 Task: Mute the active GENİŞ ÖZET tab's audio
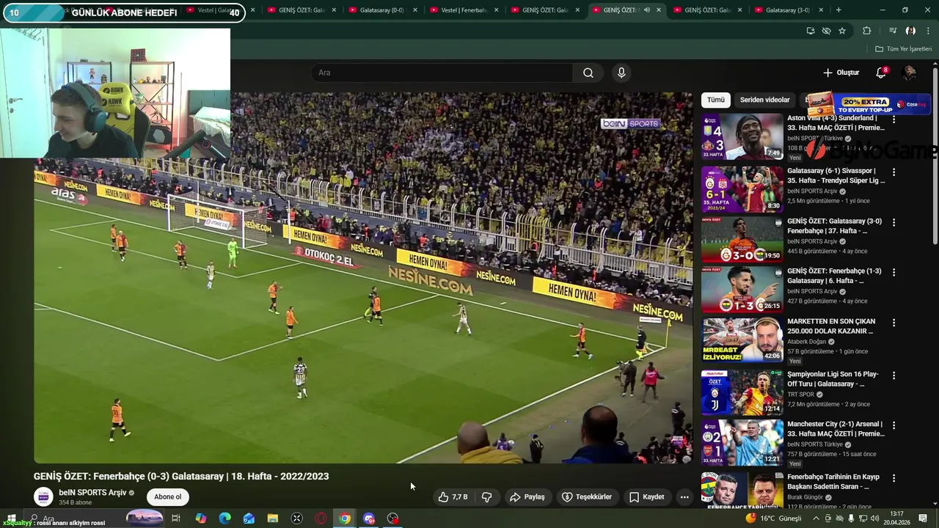[646, 10]
